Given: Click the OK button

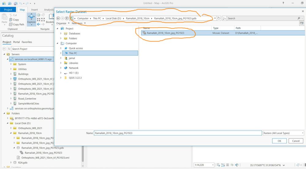Looking at the screenshot, I should click(279, 141).
